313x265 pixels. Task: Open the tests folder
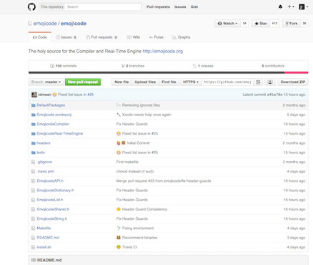click(x=41, y=153)
